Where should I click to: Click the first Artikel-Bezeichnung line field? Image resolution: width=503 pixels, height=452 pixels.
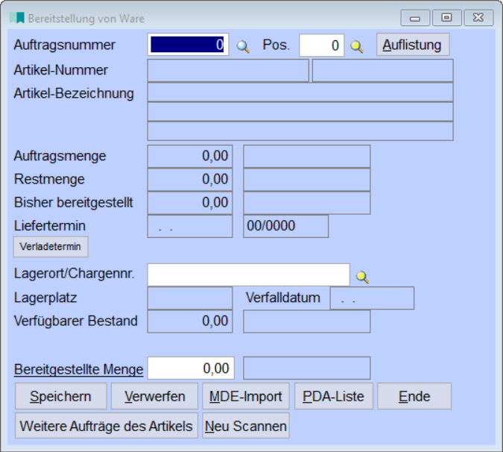(300, 92)
